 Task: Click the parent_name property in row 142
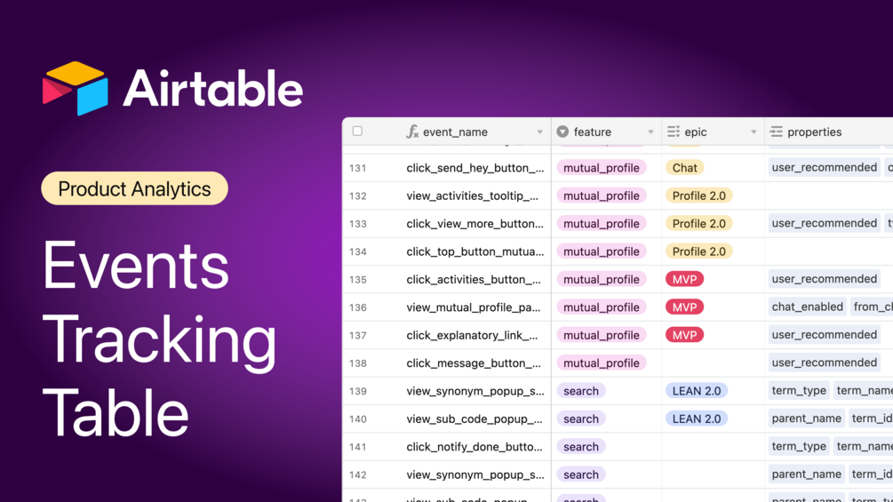(x=807, y=474)
